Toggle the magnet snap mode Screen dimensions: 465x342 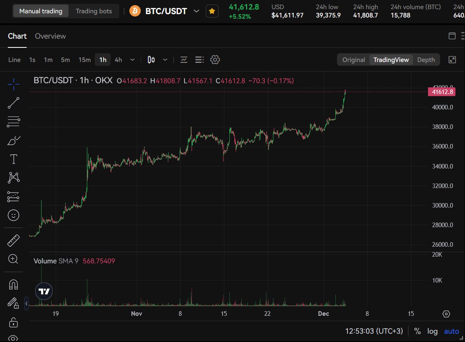tap(13, 285)
